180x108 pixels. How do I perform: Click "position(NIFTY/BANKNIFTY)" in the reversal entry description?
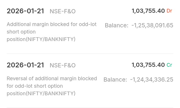(x=41, y=93)
